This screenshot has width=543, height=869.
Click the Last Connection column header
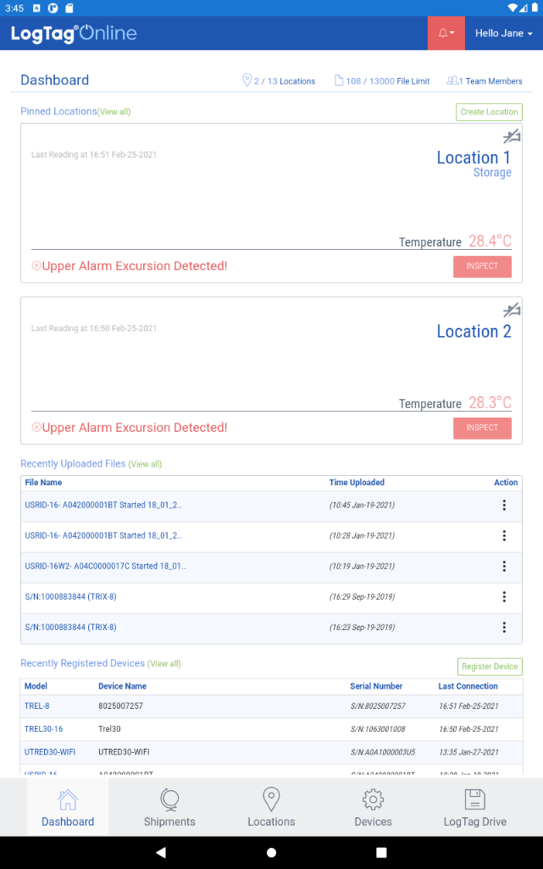[468, 686]
